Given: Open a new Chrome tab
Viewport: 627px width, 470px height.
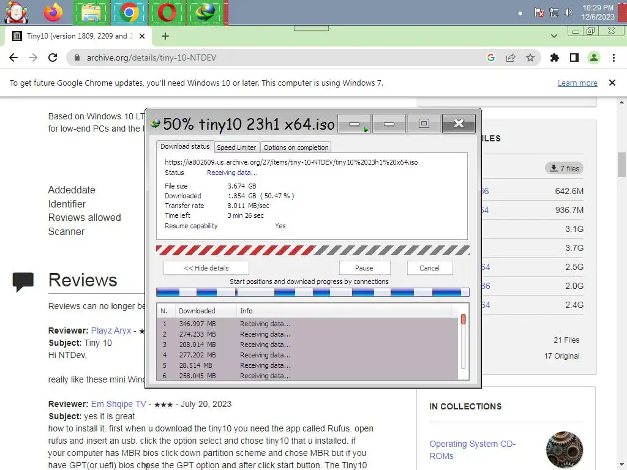Looking at the screenshot, I should [x=165, y=36].
